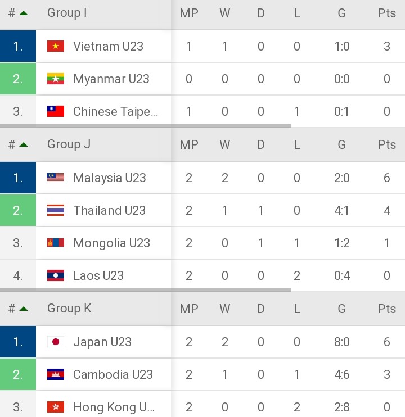Toggle rank sort arrow in Group K

coord(24,309)
